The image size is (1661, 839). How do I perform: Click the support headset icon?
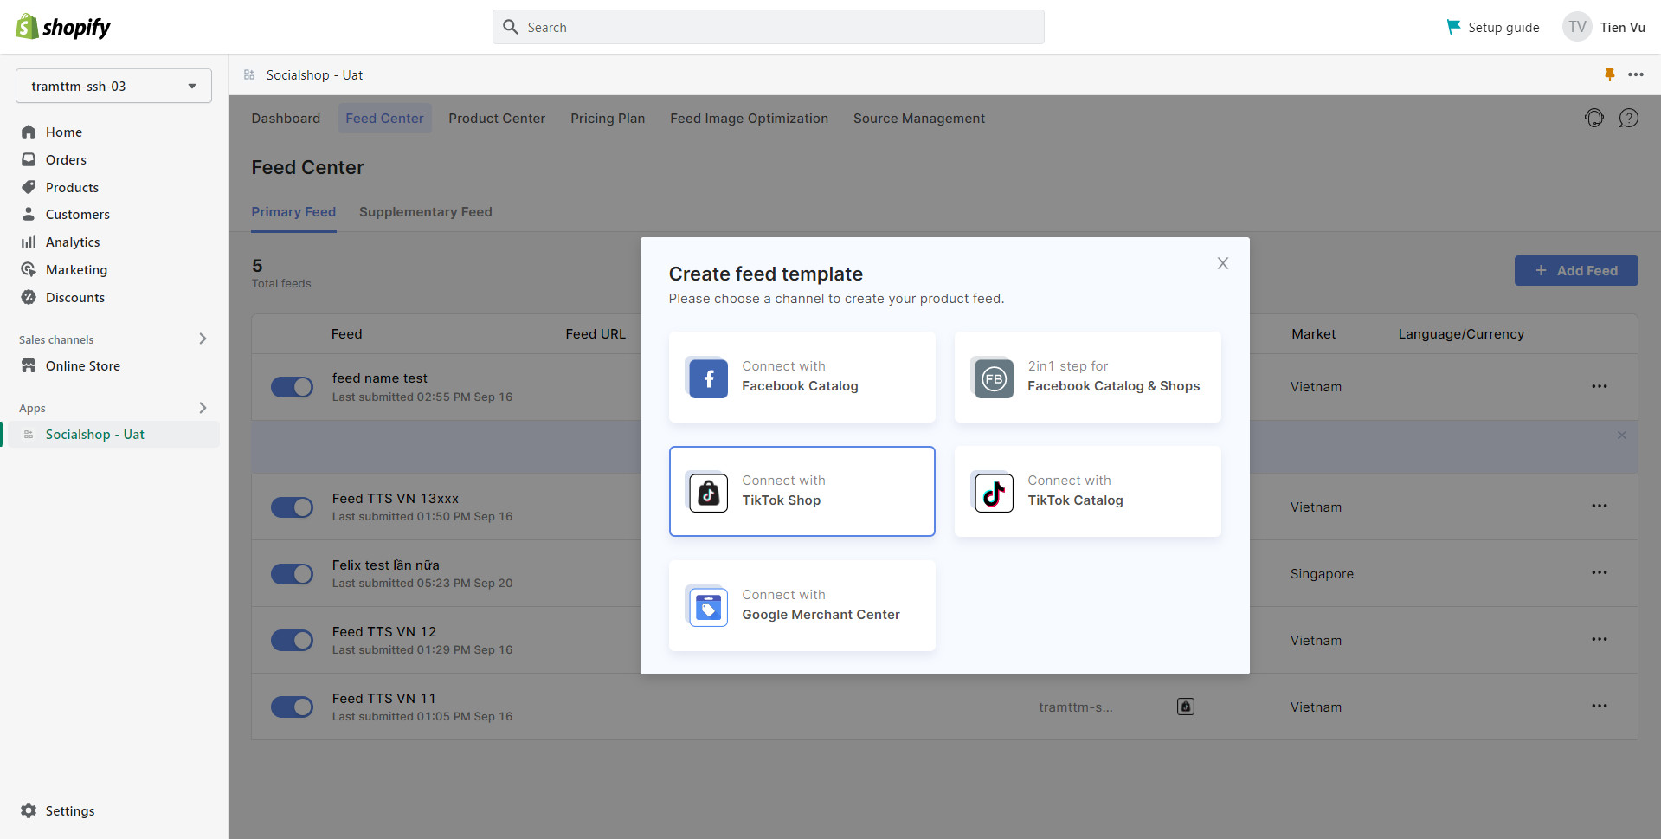[x=1593, y=118]
